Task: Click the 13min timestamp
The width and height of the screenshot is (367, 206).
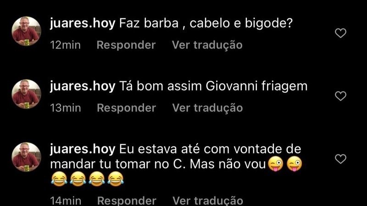Action: coord(66,108)
